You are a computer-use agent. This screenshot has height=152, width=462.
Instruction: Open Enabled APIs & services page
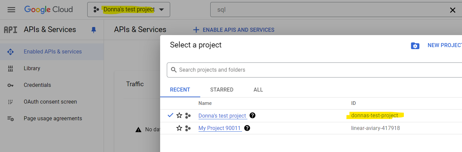pos(52,52)
